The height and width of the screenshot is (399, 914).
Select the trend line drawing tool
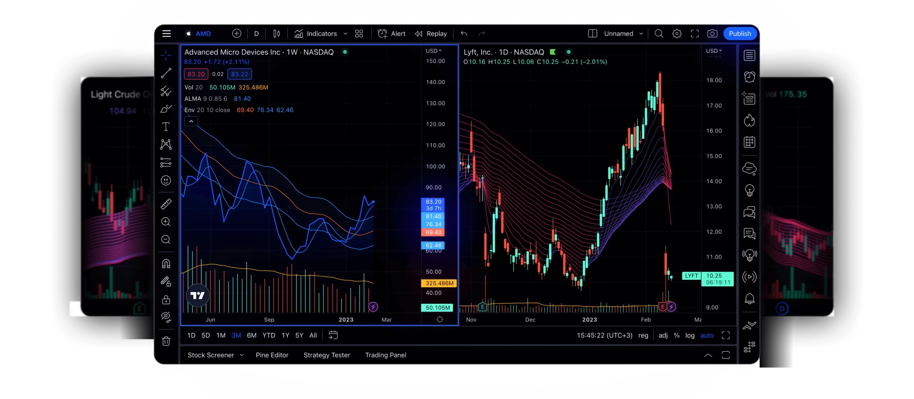(166, 73)
